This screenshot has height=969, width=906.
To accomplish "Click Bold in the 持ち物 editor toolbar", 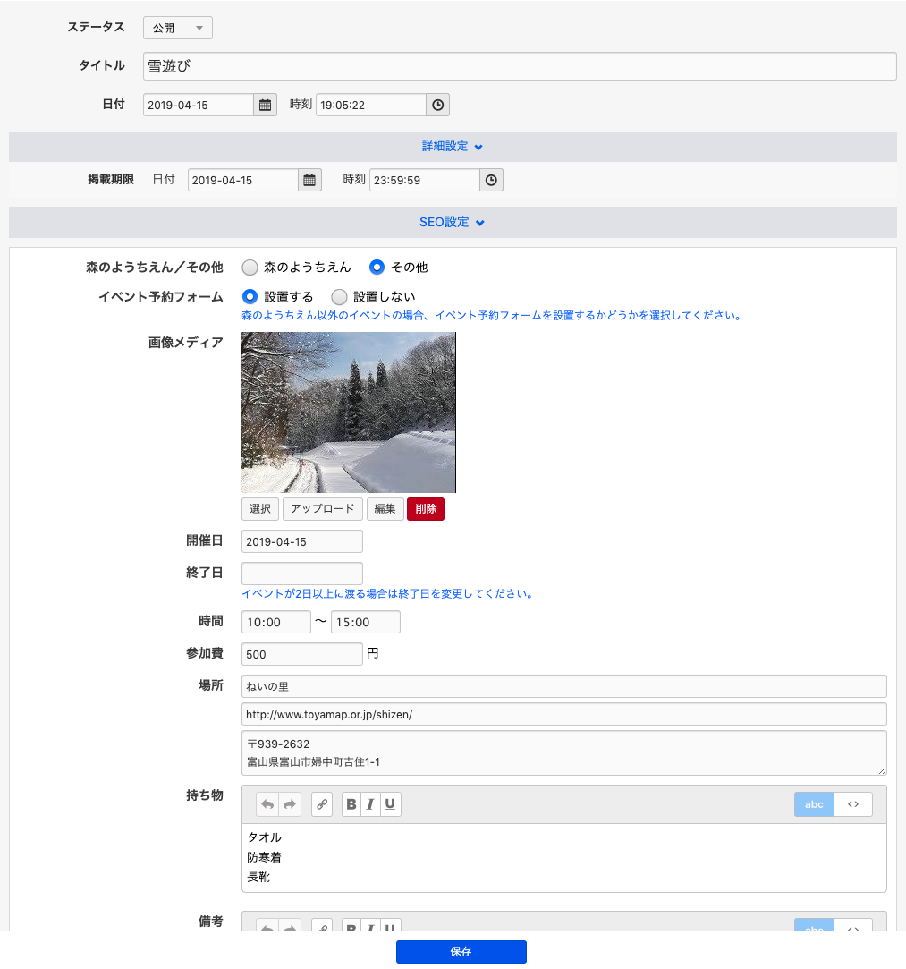I will pyautogui.click(x=351, y=804).
